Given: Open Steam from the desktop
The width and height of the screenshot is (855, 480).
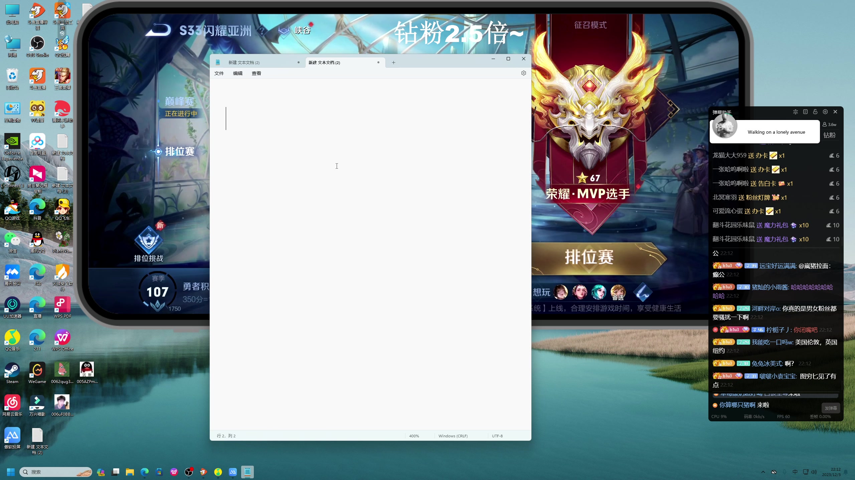Looking at the screenshot, I should [12, 370].
